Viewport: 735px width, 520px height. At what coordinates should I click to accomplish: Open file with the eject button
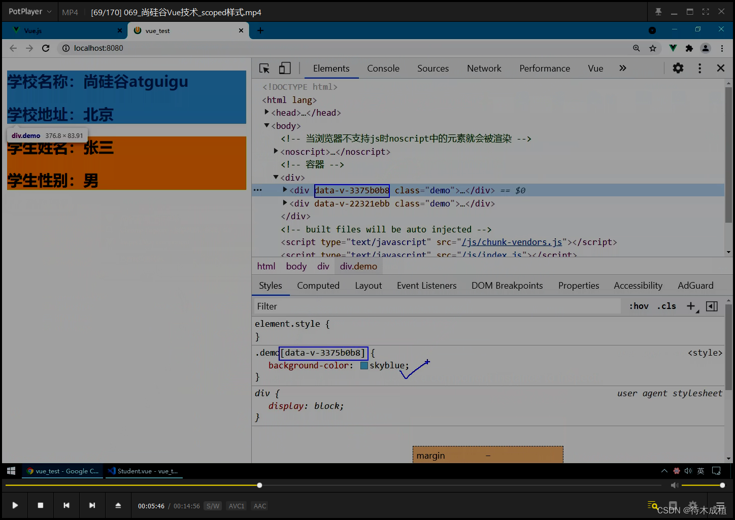click(x=118, y=505)
